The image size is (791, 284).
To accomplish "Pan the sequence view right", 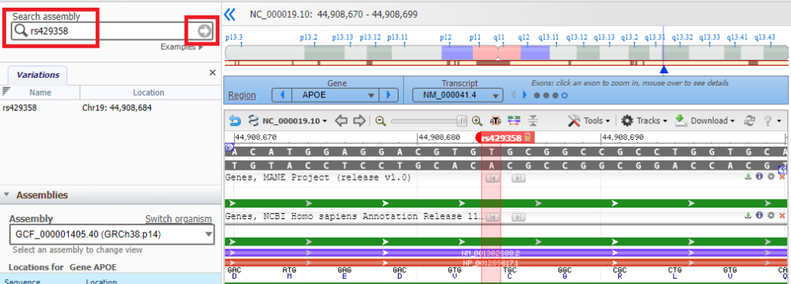I will (358, 120).
